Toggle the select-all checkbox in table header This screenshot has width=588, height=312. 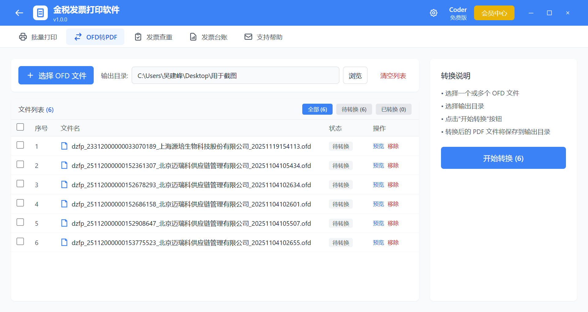(x=20, y=127)
